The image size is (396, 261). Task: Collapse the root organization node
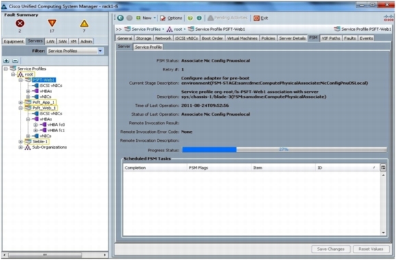click(13, 75)
